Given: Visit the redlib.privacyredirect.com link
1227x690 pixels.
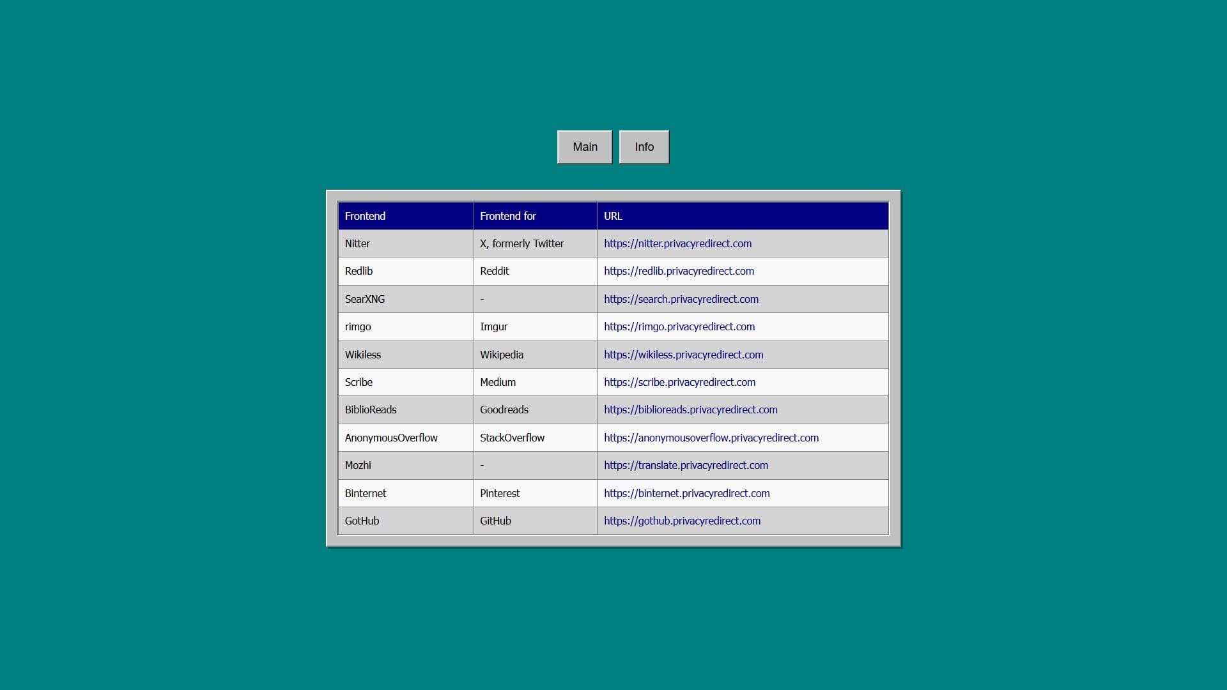Looking at the screenshot, I should point(679,271).
